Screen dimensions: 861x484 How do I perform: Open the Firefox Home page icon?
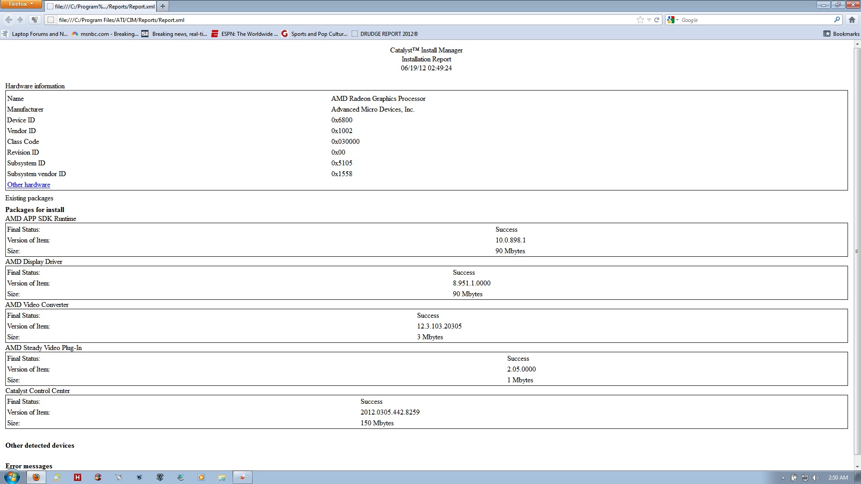tap(852, 20)
